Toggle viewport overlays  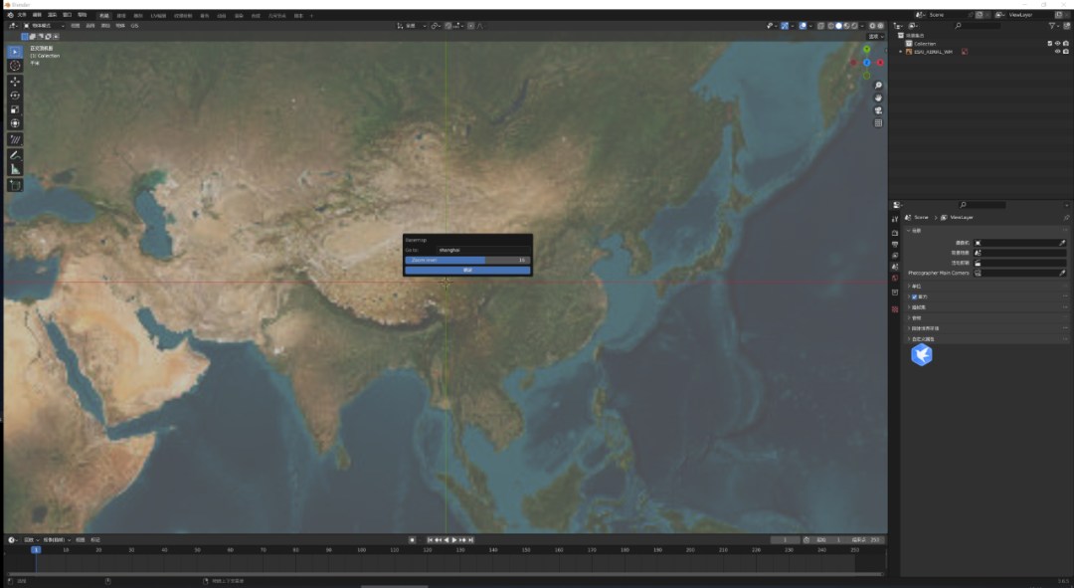pyautogui.click(x=803, y=26)
